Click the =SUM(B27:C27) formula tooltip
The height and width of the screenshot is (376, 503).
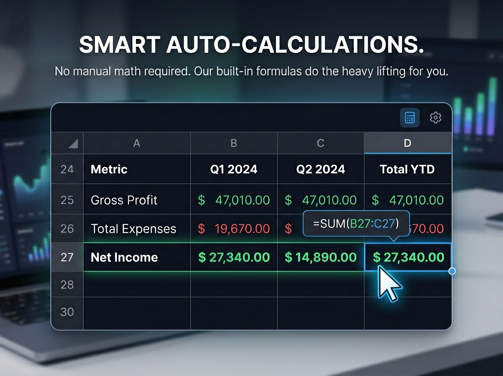356,224
